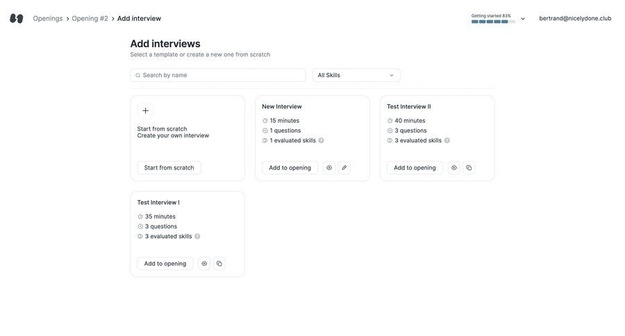Click the plus icon in Start from scratch card
This screenshot has height=336, width=625.
[x=146, y=111]
